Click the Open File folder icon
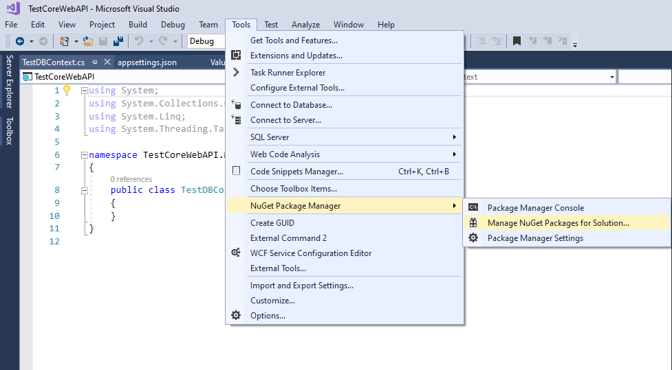Viewport: 672px width, 370px height. click(x=88, y=41)
